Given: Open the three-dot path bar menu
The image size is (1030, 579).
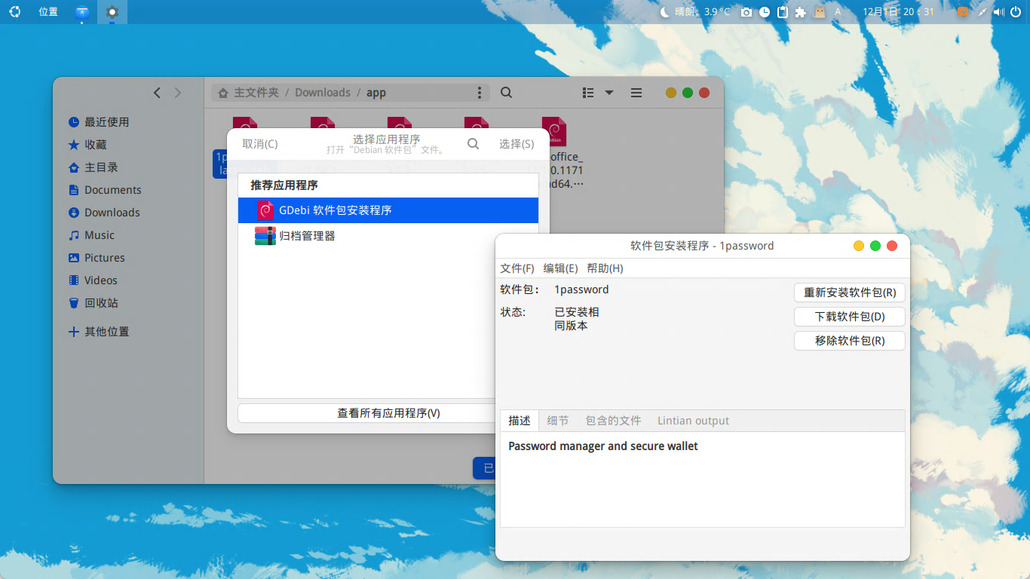Looking at the screenshot, I should (x=480, y=92).
